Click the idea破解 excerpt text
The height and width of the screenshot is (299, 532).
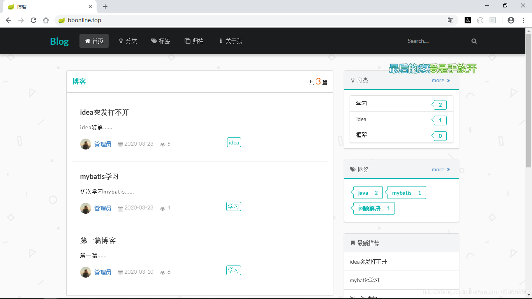pyautogui.click(x=96, y=127)
